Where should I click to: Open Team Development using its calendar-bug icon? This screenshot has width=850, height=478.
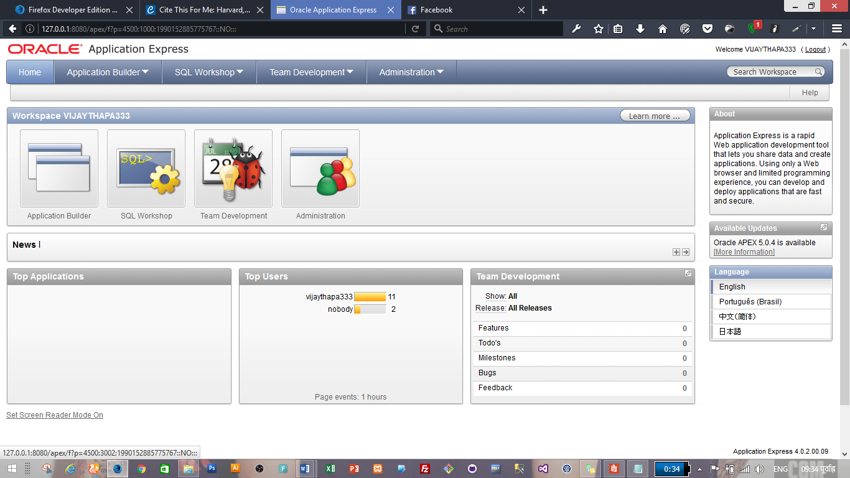(233, 168)
